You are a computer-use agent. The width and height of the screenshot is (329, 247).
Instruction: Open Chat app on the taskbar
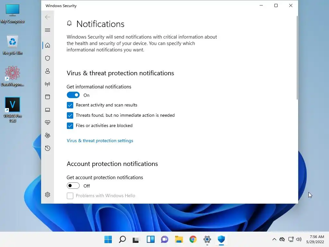[x=165, y=239]
